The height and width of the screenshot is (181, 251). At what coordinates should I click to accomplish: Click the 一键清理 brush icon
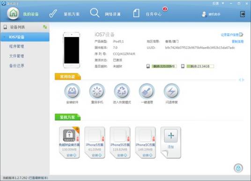click(147, 91)
